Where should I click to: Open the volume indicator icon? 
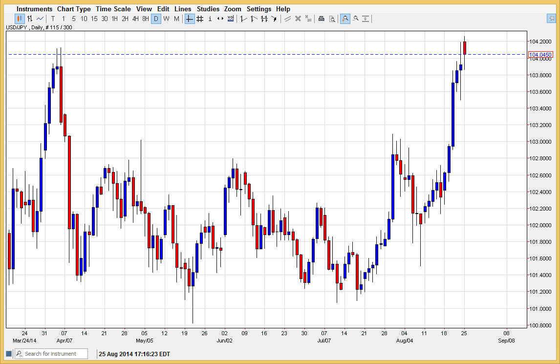(x=230, y=19)
